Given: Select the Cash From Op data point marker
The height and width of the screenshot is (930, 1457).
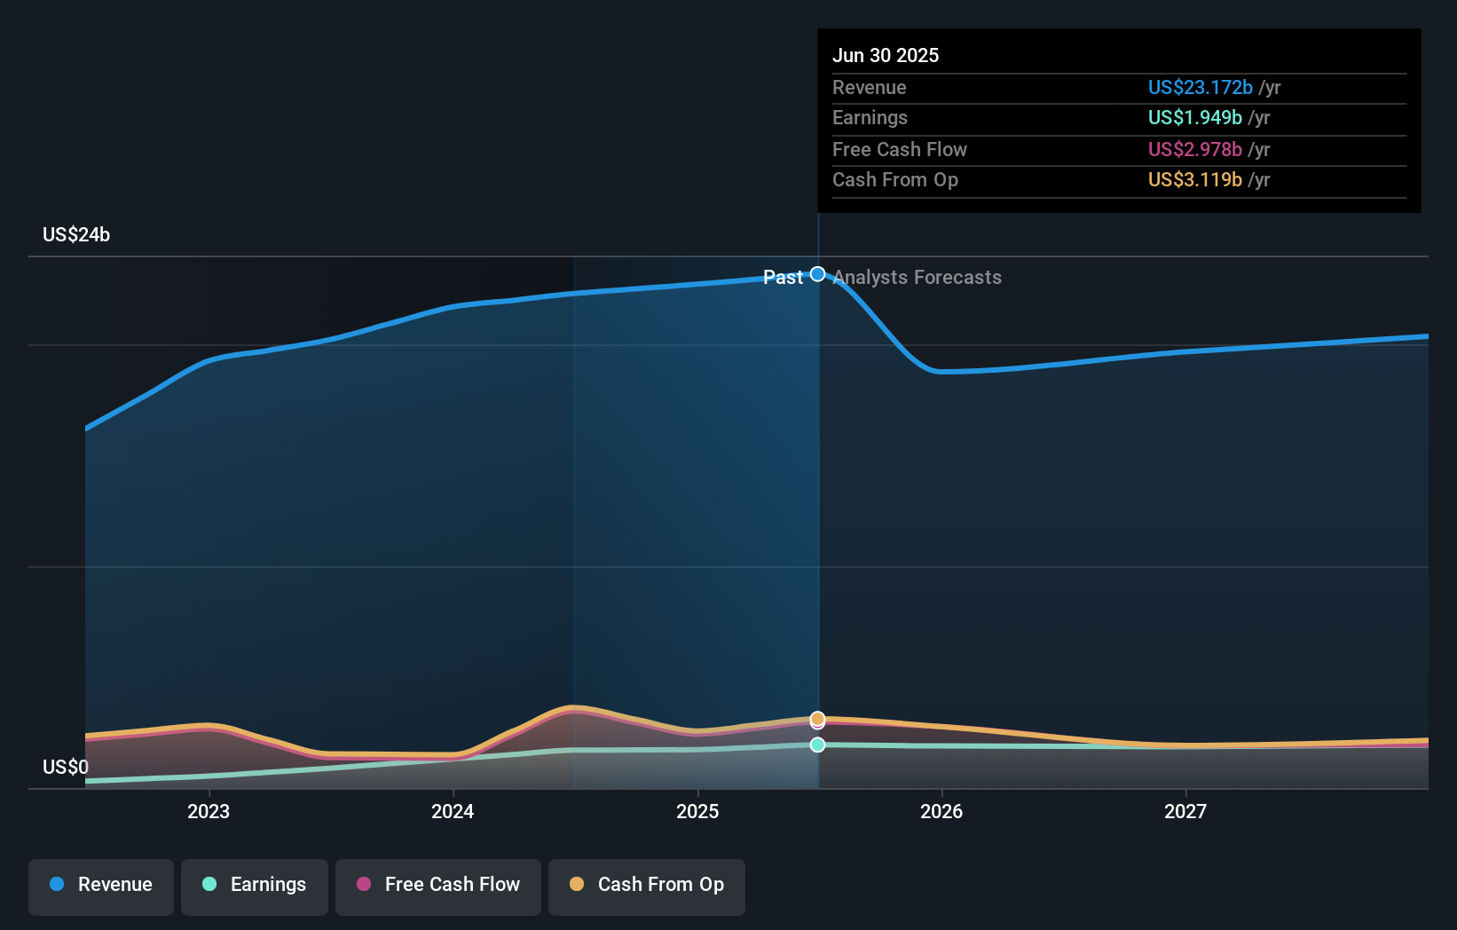Looking at the screenshot, I should tap(818, 718).
